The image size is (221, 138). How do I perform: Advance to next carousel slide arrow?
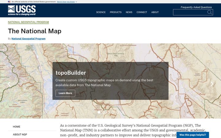click(212, 84)
